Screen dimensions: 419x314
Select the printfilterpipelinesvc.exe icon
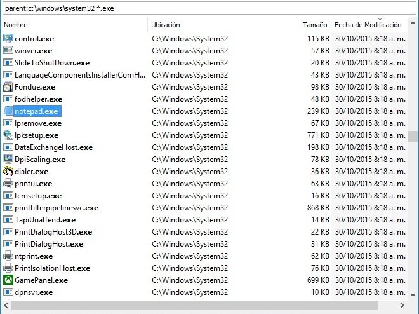point(8,208)
